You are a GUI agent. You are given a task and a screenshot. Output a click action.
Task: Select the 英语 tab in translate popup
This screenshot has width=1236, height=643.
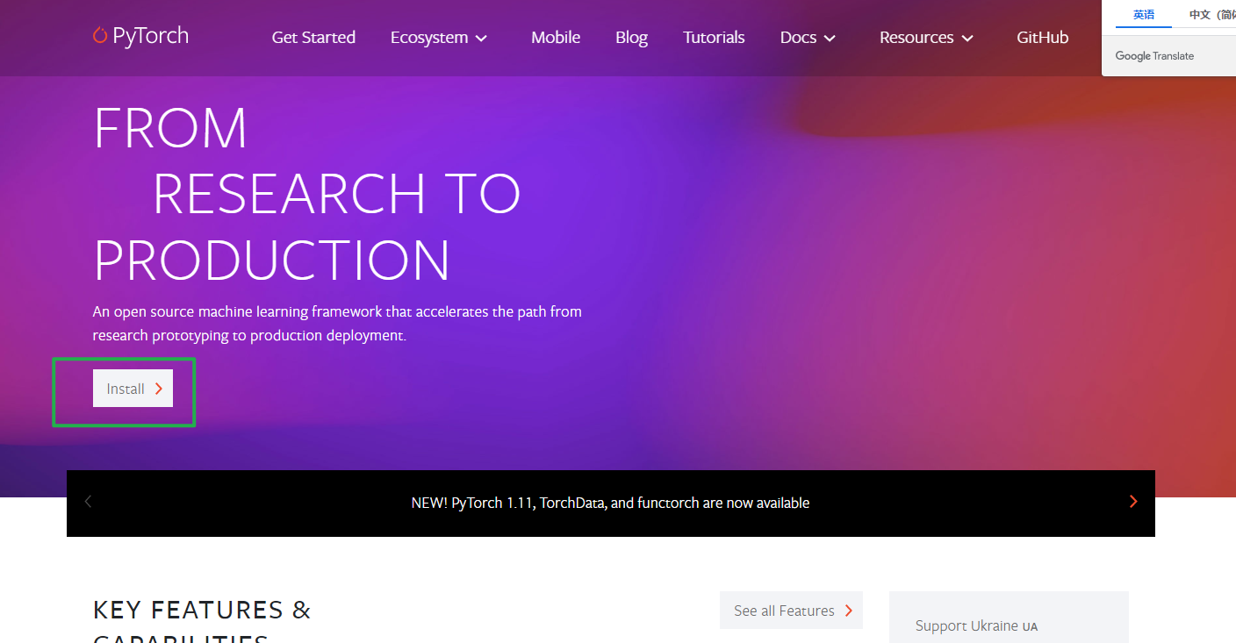tap(1144, 15)
